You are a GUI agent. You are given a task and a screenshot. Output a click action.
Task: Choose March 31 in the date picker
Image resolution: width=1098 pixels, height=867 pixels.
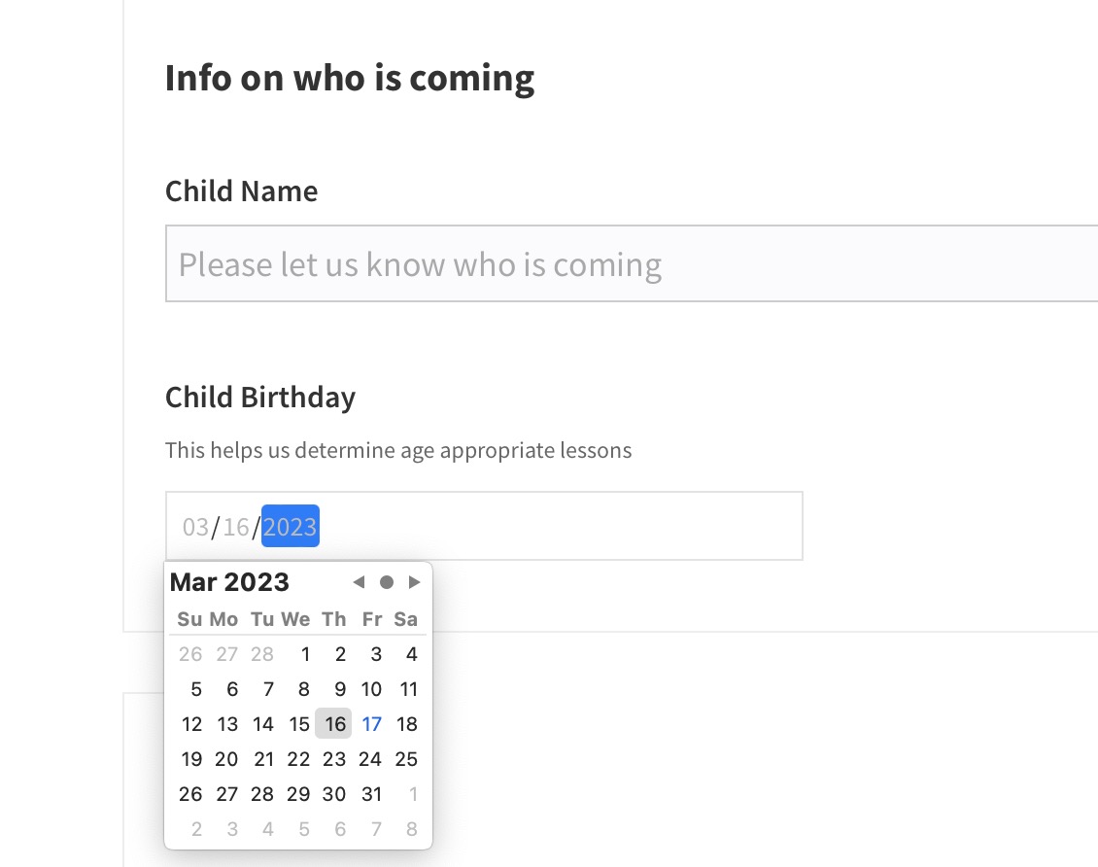click(x=371, y=794)
